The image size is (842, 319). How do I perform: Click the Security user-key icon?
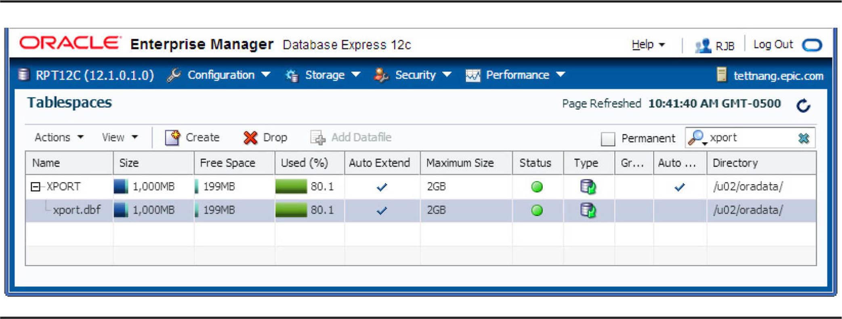pos(381,75)
